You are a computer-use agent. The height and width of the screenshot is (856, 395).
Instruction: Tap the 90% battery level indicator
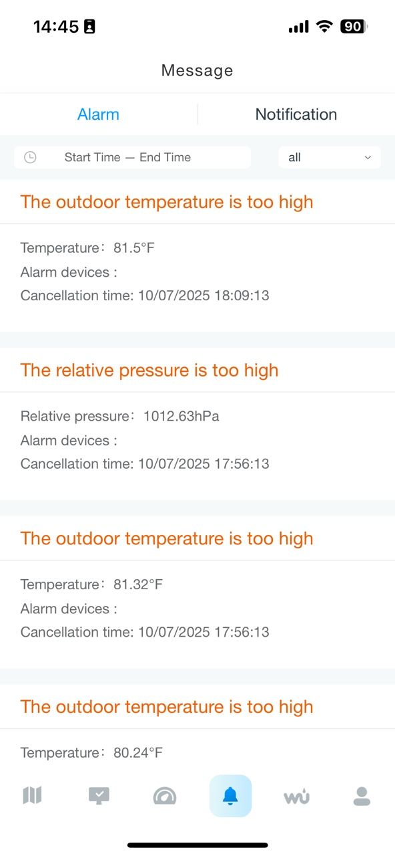(x=354, y=26)
